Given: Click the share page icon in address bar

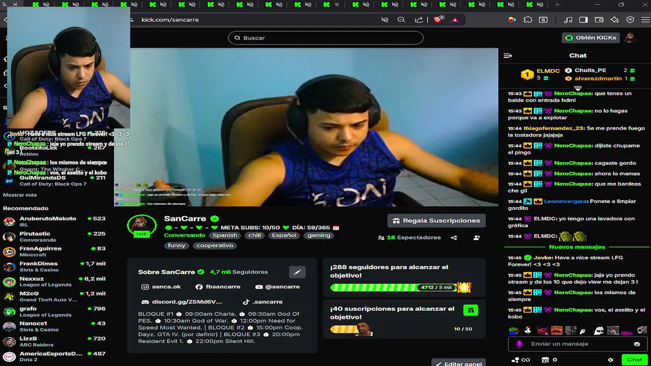Looking at the screenshot, I should pos(419,20).
